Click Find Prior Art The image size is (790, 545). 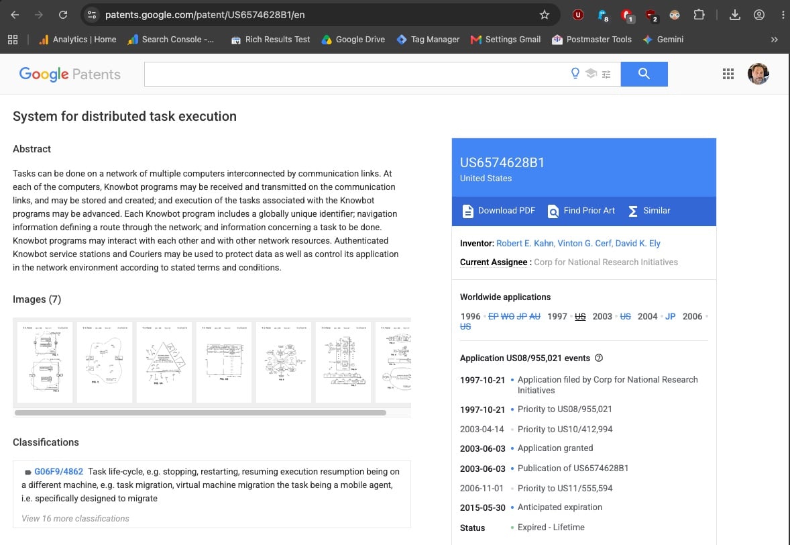point(581,211)
